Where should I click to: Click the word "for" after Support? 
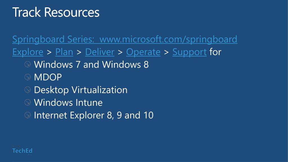pos(215,52)
